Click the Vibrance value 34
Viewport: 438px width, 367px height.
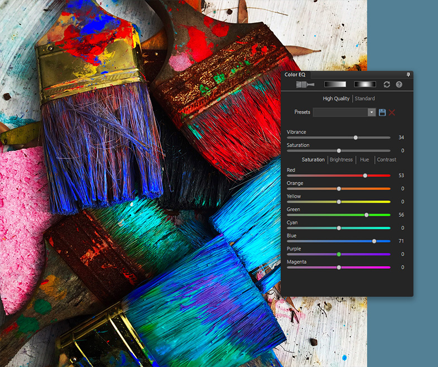click(x=401, y=137)
